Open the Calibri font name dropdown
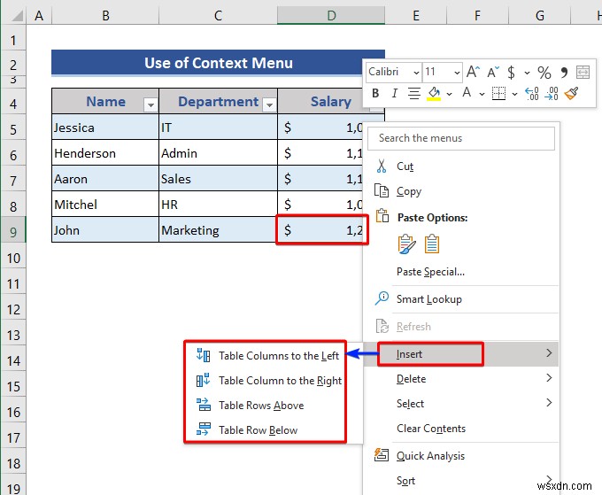602x495 pixels. [416, 73]
